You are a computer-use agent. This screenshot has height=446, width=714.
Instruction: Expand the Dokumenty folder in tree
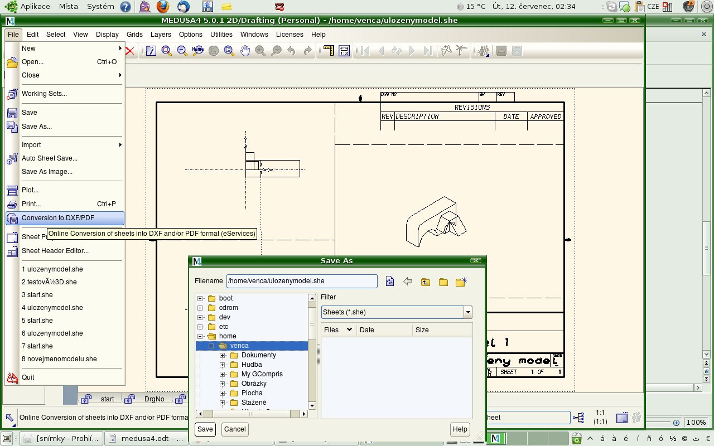223,355
